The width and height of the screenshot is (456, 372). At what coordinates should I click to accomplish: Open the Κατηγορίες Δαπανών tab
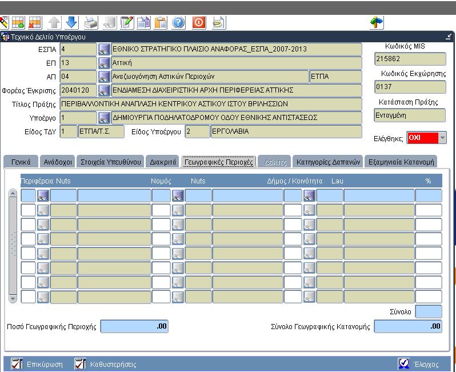point(328,162)
